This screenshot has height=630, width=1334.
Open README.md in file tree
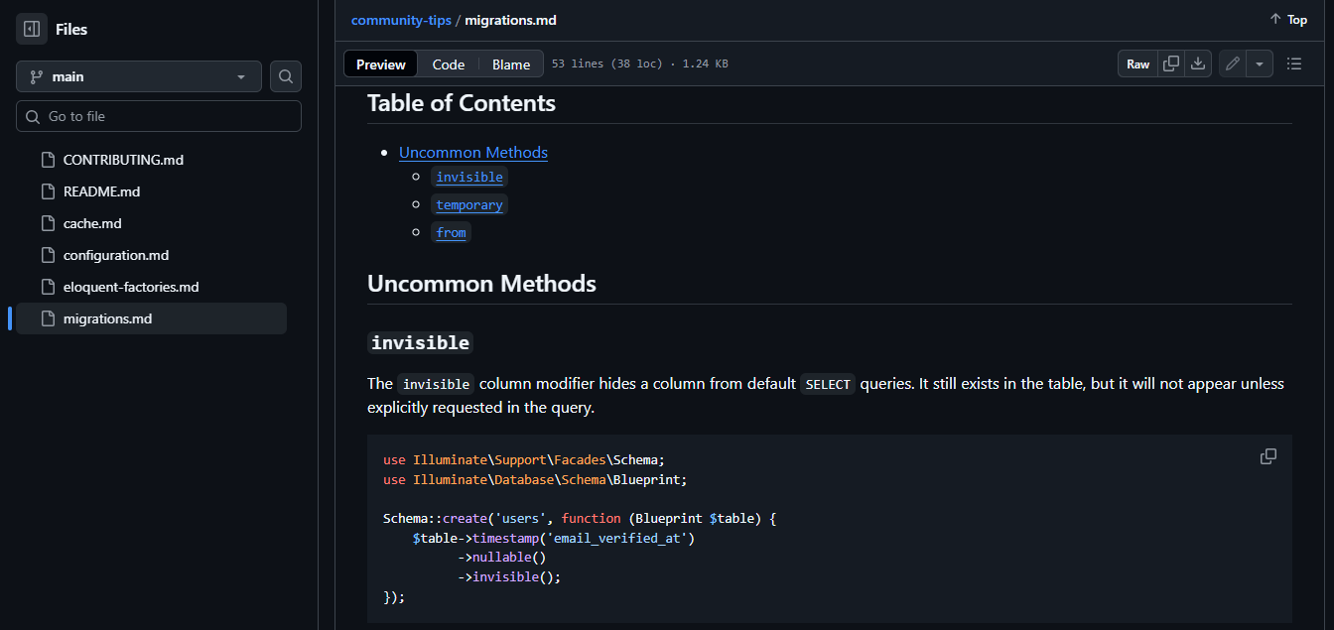pos(101,191)
